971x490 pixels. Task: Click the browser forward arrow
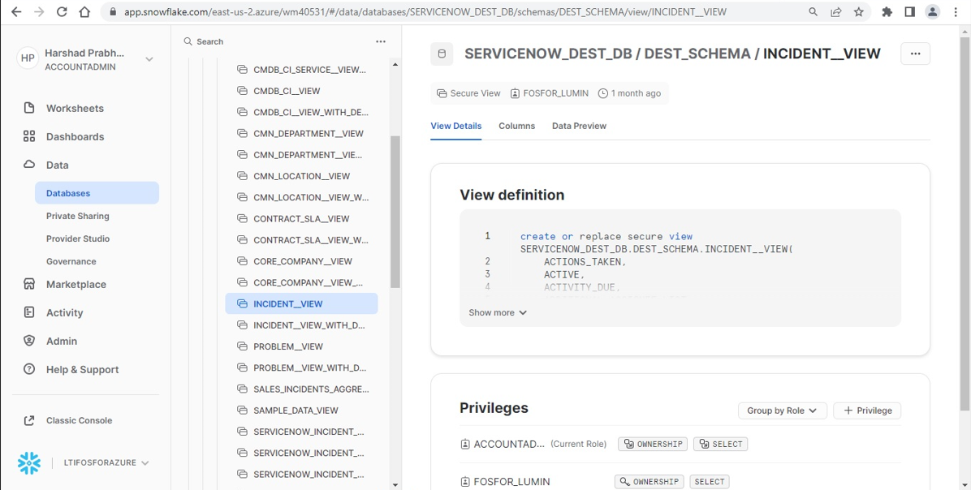point(39,11)
